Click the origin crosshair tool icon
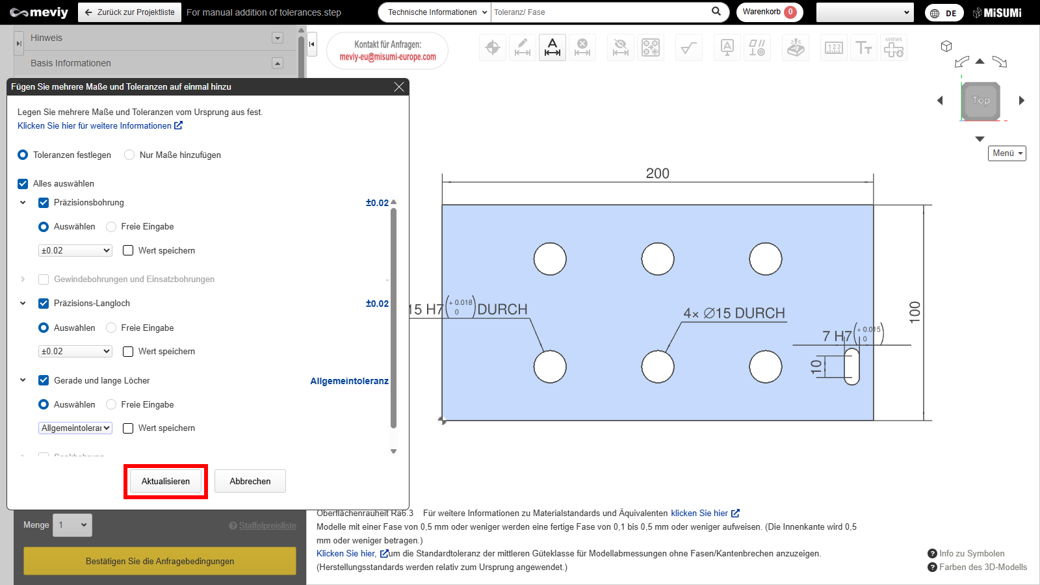1040x585 pixels. [493, 47]
